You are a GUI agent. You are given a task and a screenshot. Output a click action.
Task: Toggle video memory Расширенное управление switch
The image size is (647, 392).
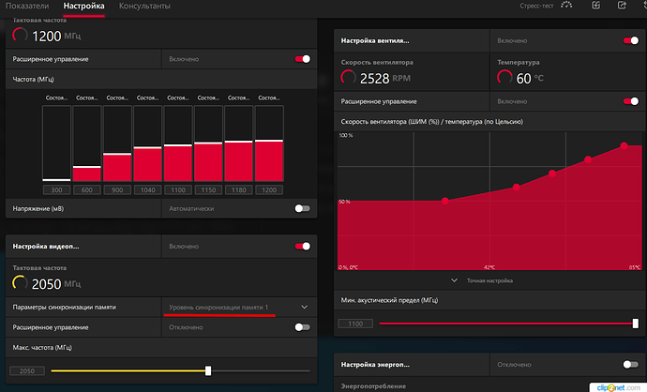303,327
